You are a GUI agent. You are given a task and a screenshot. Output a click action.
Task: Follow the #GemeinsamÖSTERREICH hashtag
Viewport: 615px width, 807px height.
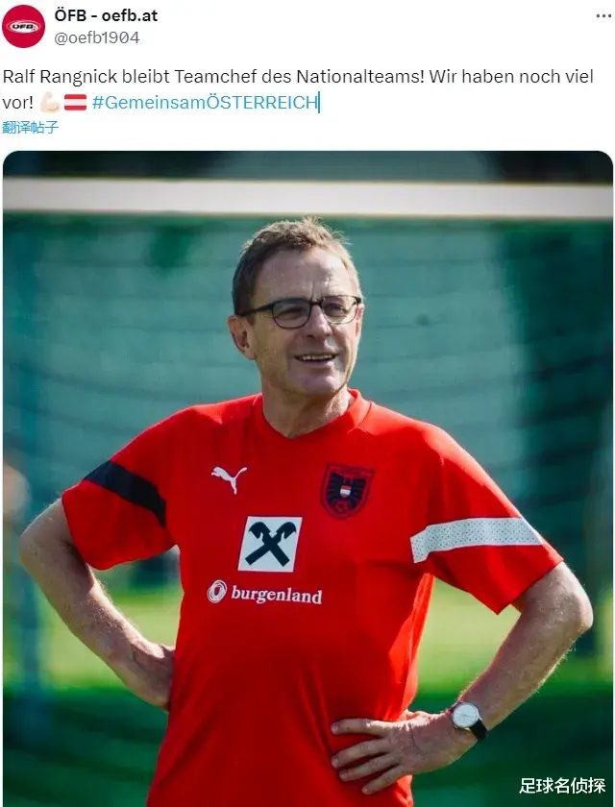205,103
